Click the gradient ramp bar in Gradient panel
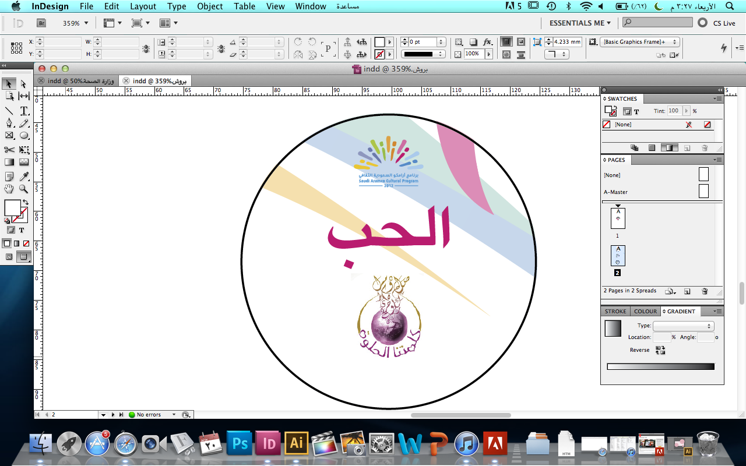 pyautogui.click(x=660, y=367)
